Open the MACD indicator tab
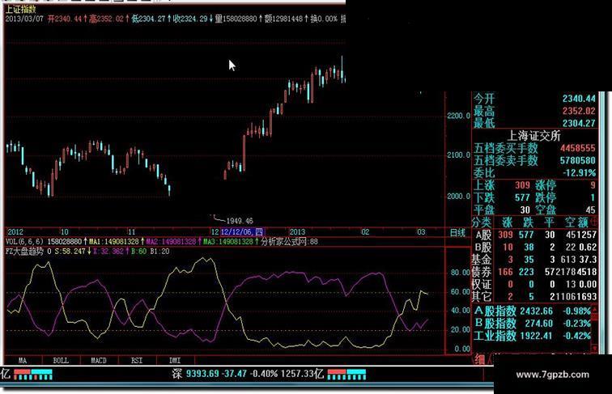The width and height of the screenshot is (612, 394). tap(99, 361)
